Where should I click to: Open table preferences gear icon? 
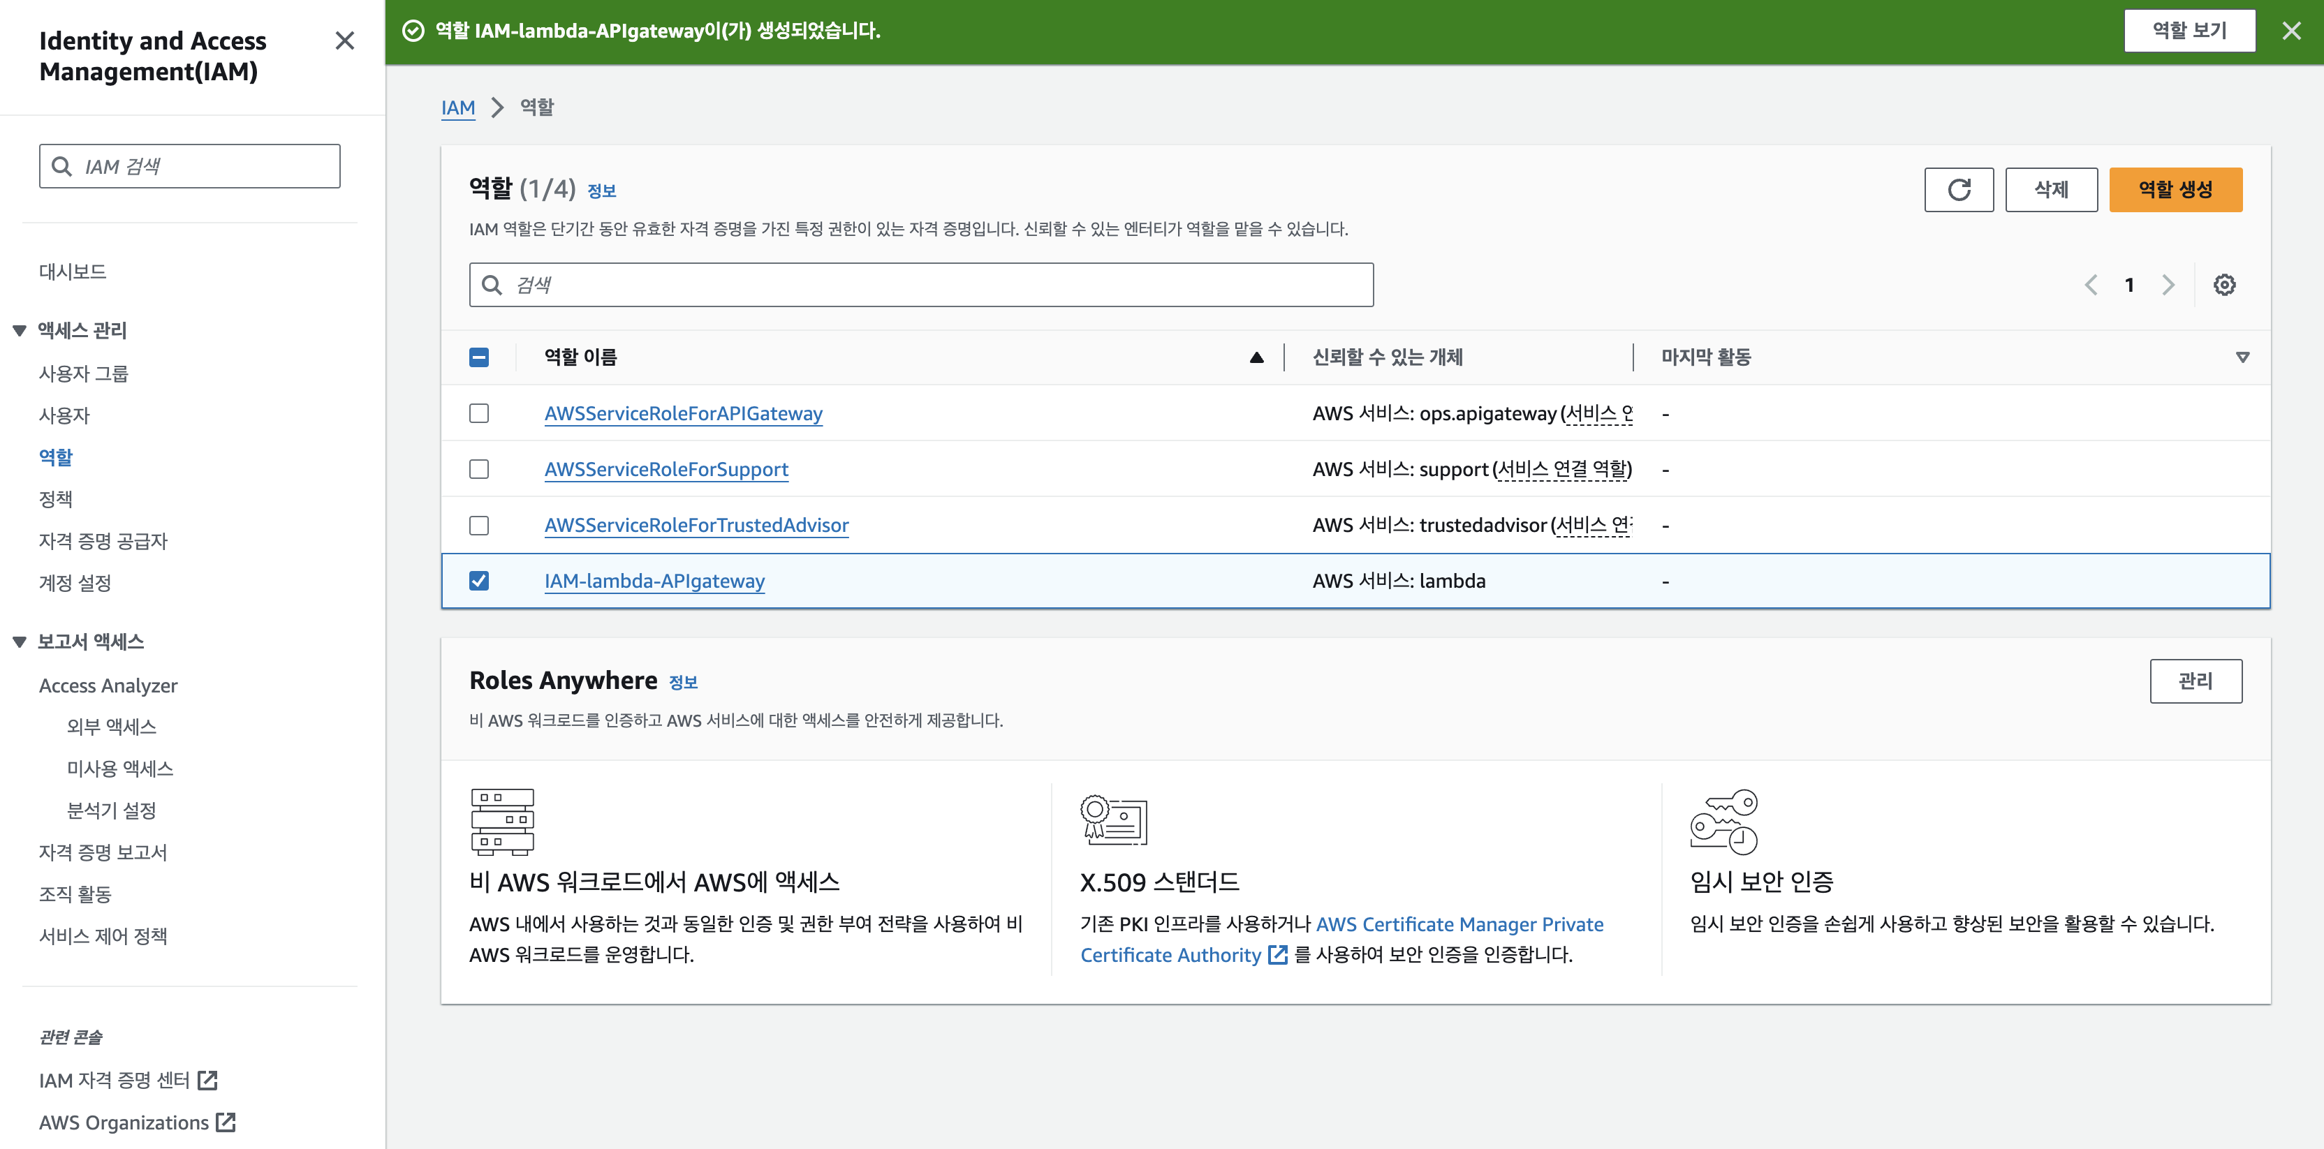pos(2224,285)
